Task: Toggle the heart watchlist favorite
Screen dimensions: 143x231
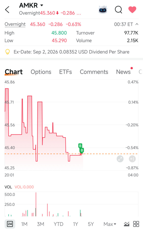Action: point(132,10)
